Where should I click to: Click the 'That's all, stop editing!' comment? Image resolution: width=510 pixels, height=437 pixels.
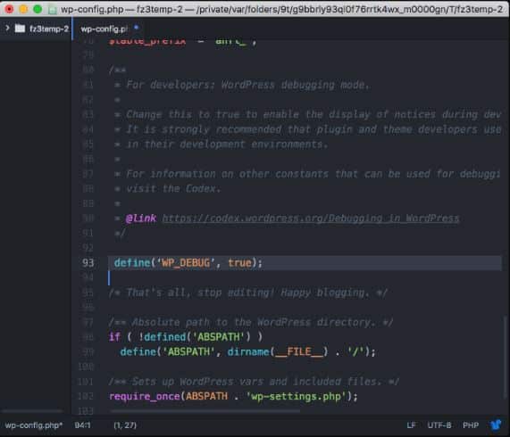tap(247, 293)
